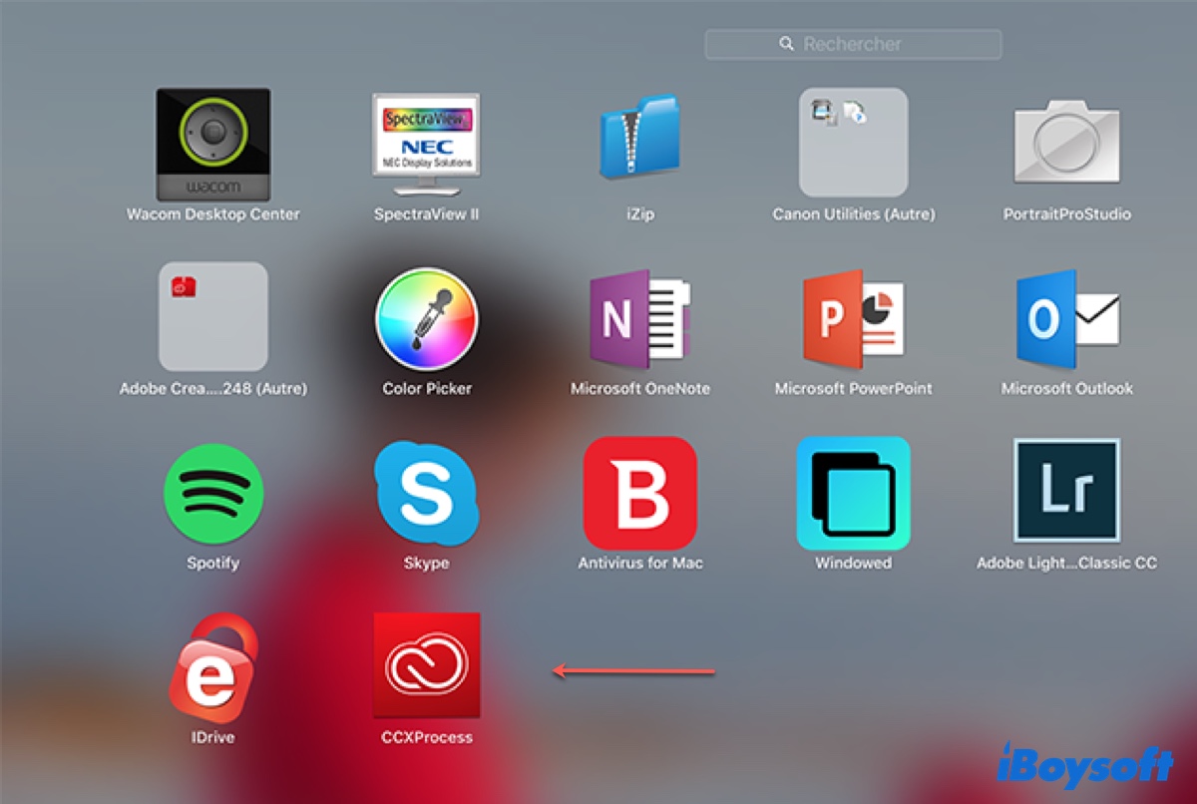Open Skype app
1197x804 pixels.
pyautogui.click(x=427, y=494)
